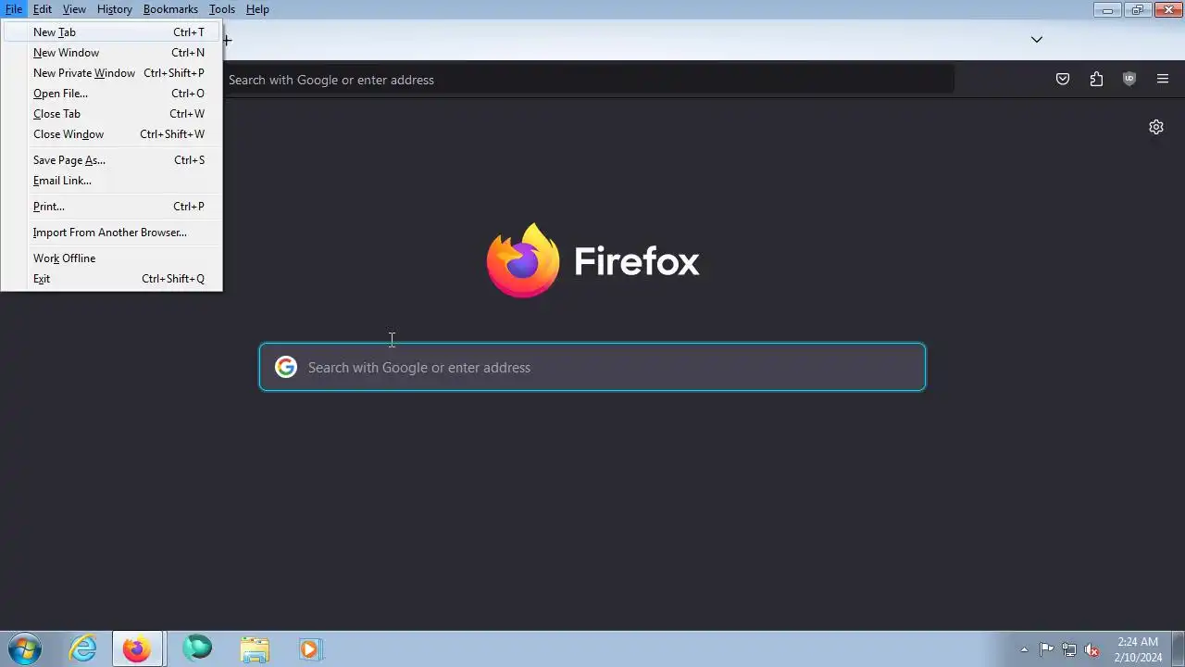Click the Firefox taskbar icon
The width and height of the screenshot is (1185, 667).
tap(137, 648)
